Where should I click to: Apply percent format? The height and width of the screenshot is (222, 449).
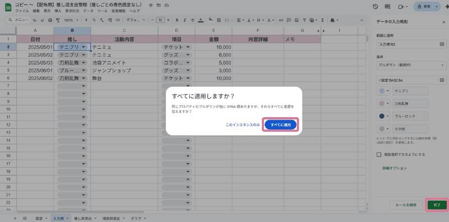point(94,20)
